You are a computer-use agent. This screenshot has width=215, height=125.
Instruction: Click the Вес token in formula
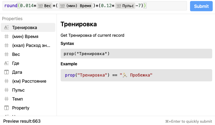click(x=45, y=6)
